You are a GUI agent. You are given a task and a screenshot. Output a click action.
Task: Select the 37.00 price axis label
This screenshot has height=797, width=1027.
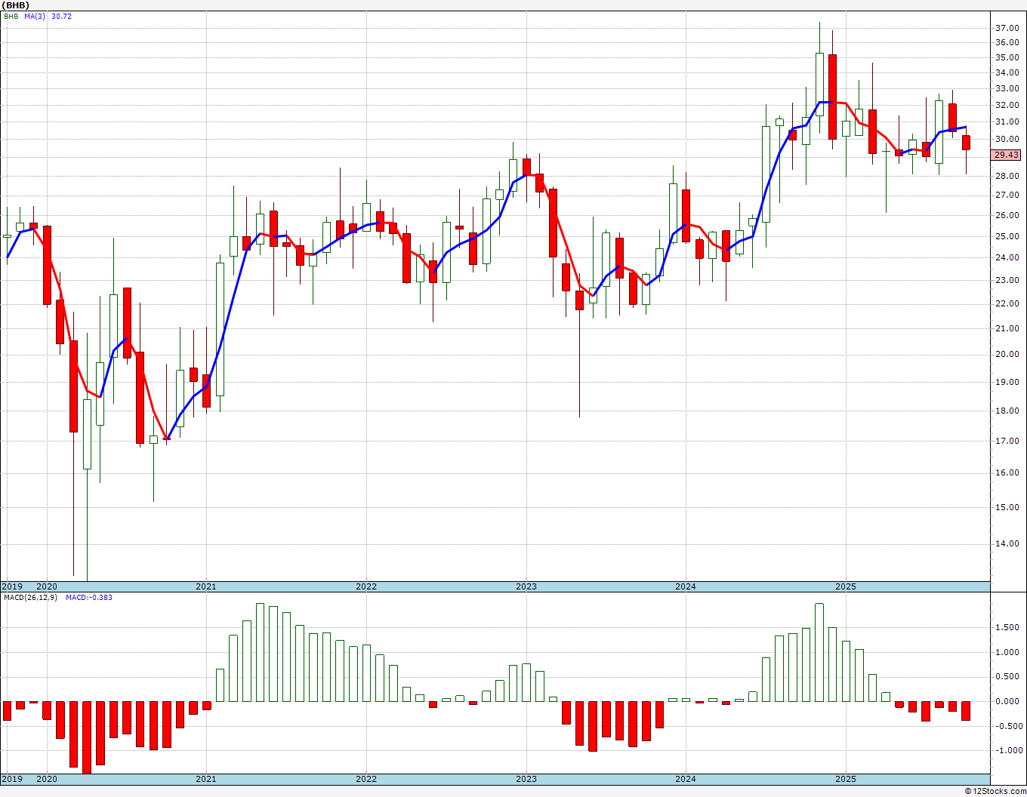coord(1007,28)
